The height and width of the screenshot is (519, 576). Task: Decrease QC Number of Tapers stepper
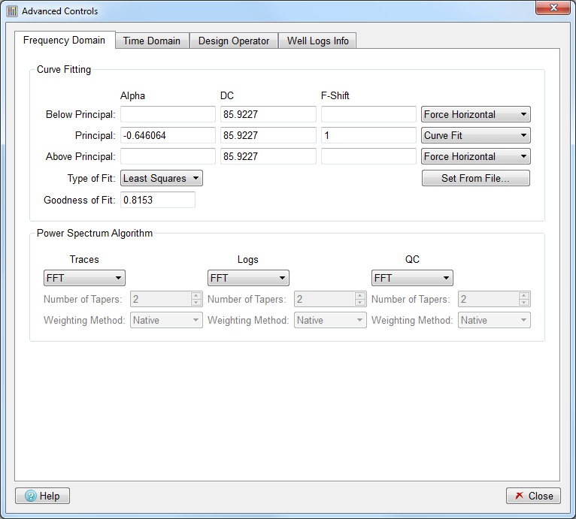pos(524,303)
